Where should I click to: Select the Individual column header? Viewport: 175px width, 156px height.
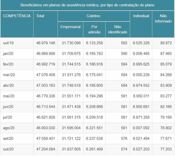[141, 16]
